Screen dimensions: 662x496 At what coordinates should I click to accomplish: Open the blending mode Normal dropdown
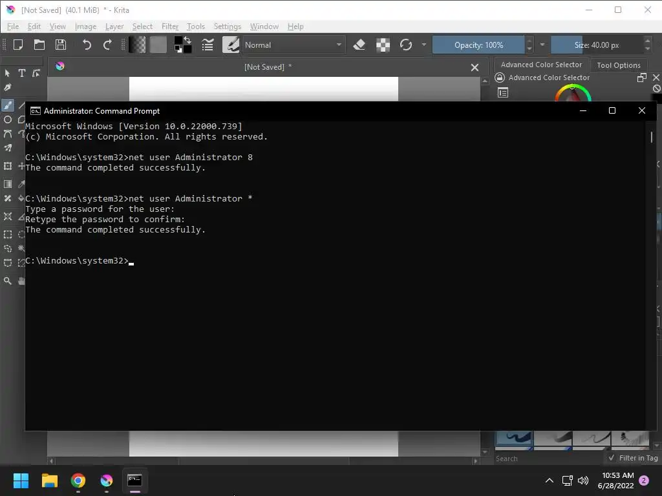click(x=294, y=45)
